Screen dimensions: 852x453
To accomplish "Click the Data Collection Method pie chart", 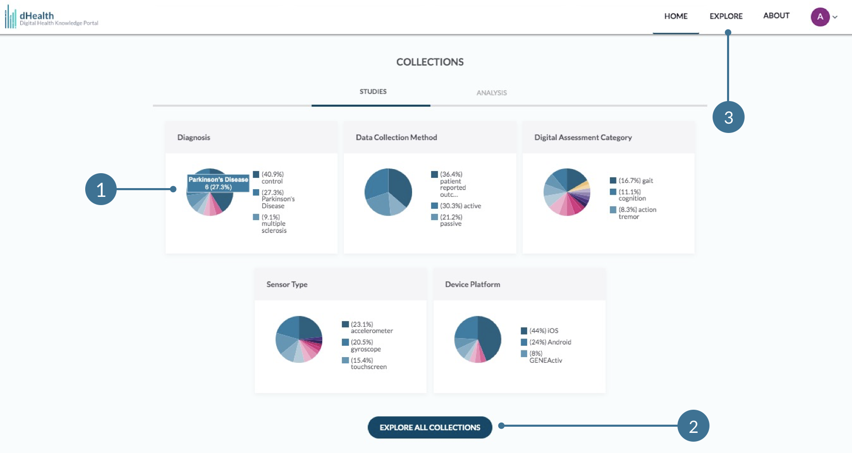I will coord(388,192).
